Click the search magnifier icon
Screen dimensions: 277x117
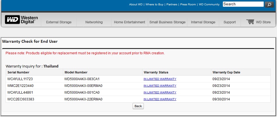[269, 4]
